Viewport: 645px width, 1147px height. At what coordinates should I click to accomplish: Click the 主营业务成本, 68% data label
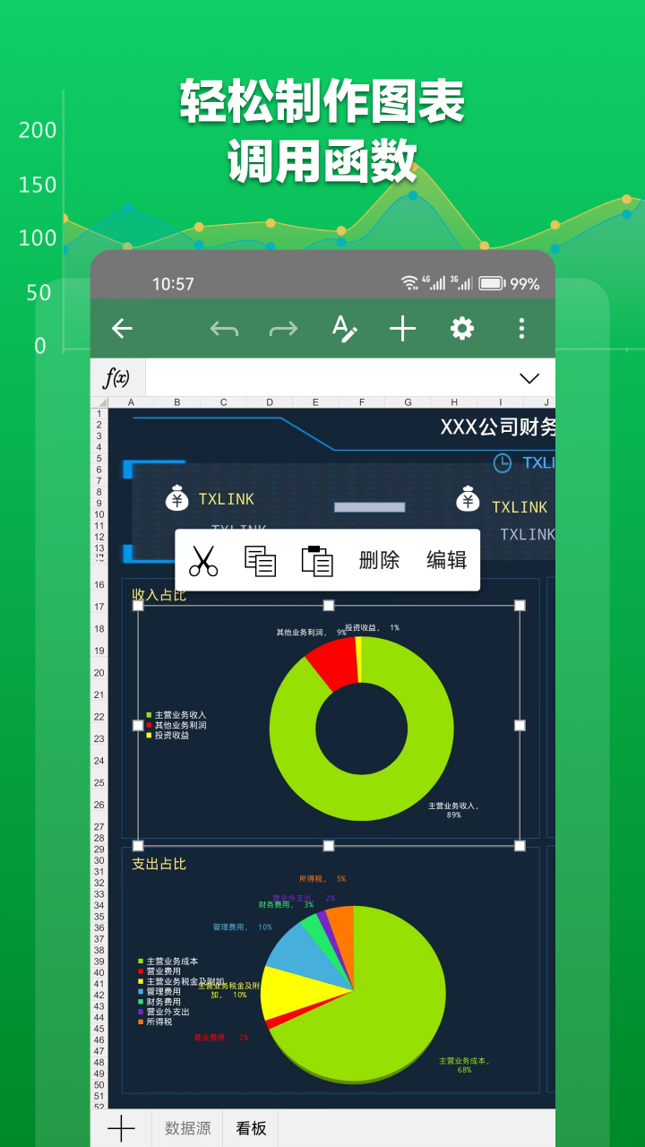464,1065
